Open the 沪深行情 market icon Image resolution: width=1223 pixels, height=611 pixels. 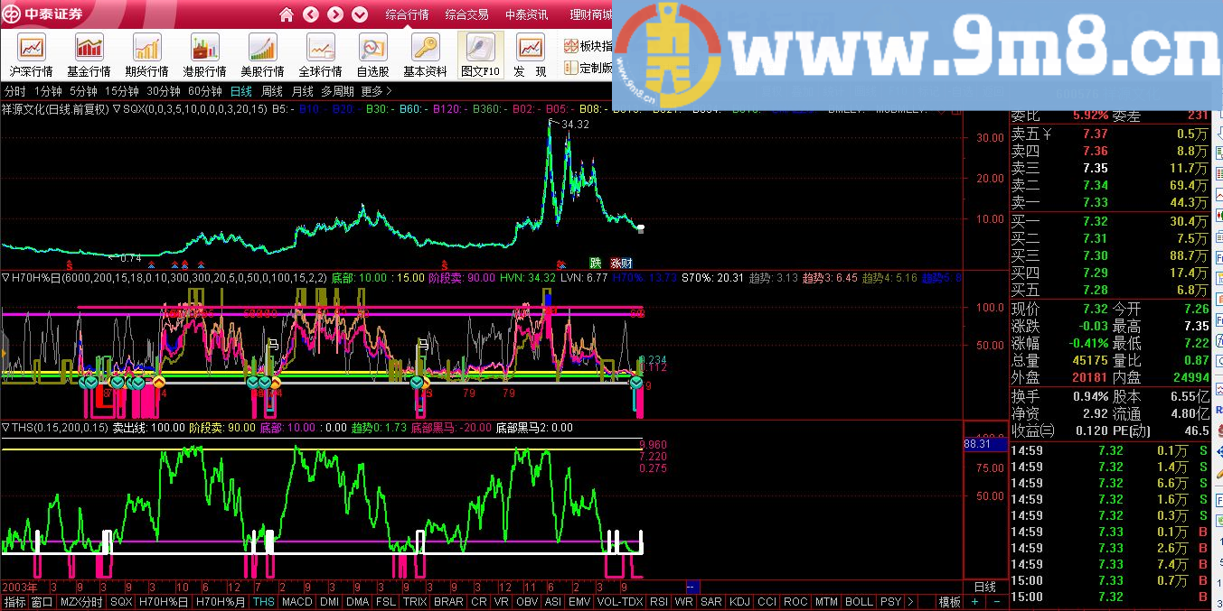point(32,56)
